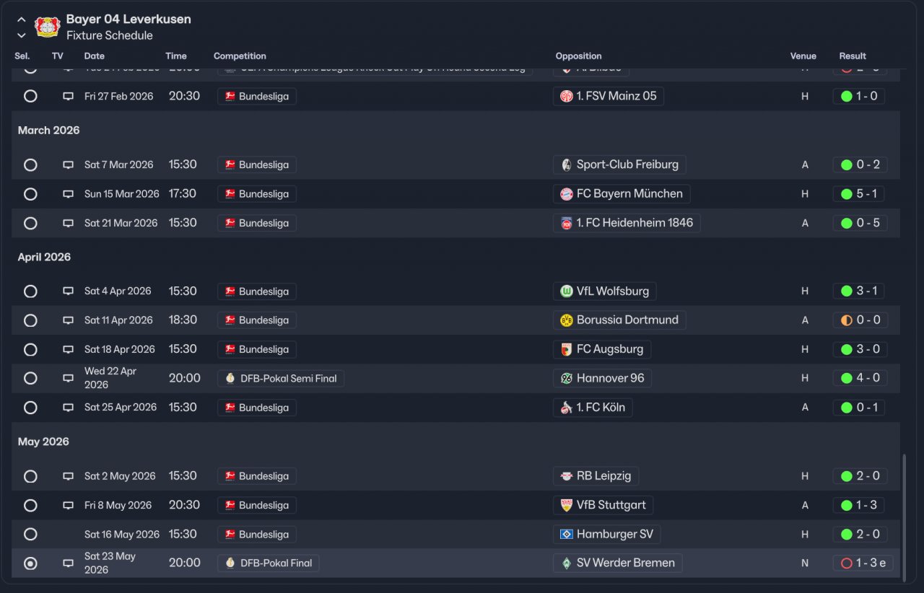Click the TV icon for the Mainz 05 fixture
Image resolution: width=924 pixels, height=593 pixels.
[68, 96]
